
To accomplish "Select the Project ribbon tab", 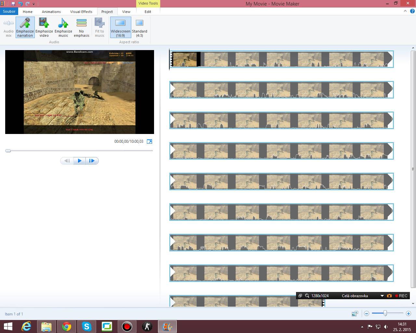I will coord(107,12).
